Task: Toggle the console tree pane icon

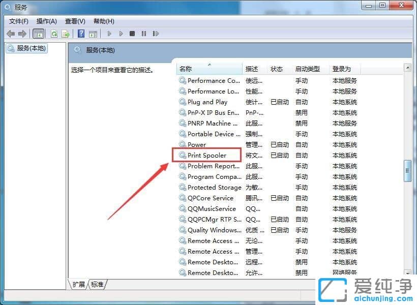Action: (x=39, y=34)
